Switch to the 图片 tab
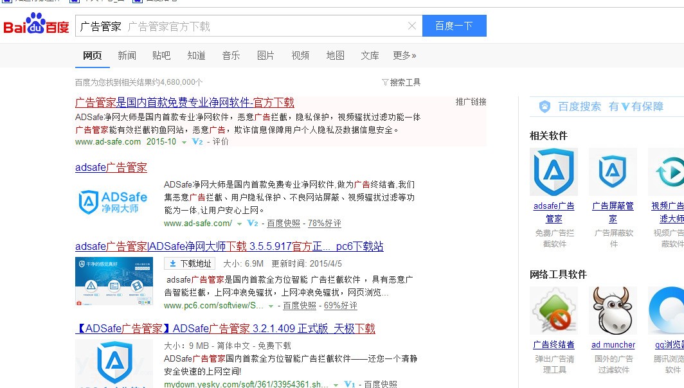This screenshot has width=684, height=388. pos(265,55)
